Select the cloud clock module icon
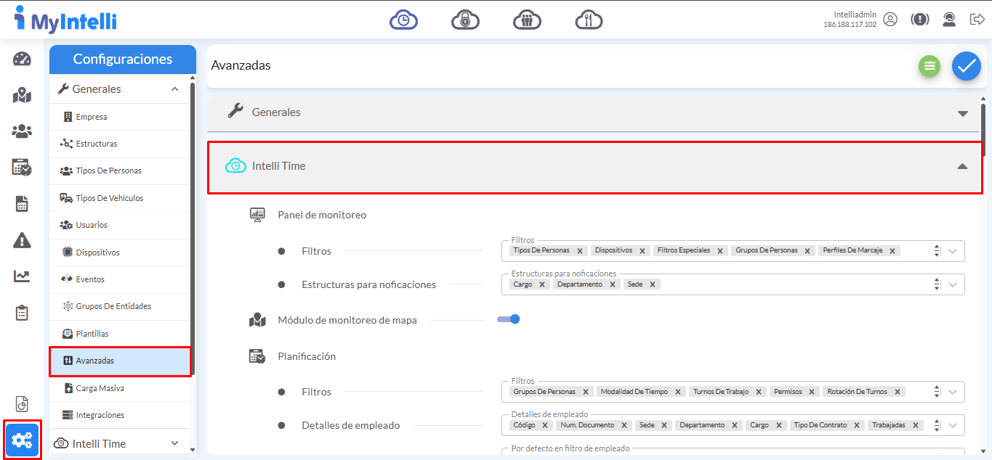Viewport: 992px width, 460px height. coord(403,20)
